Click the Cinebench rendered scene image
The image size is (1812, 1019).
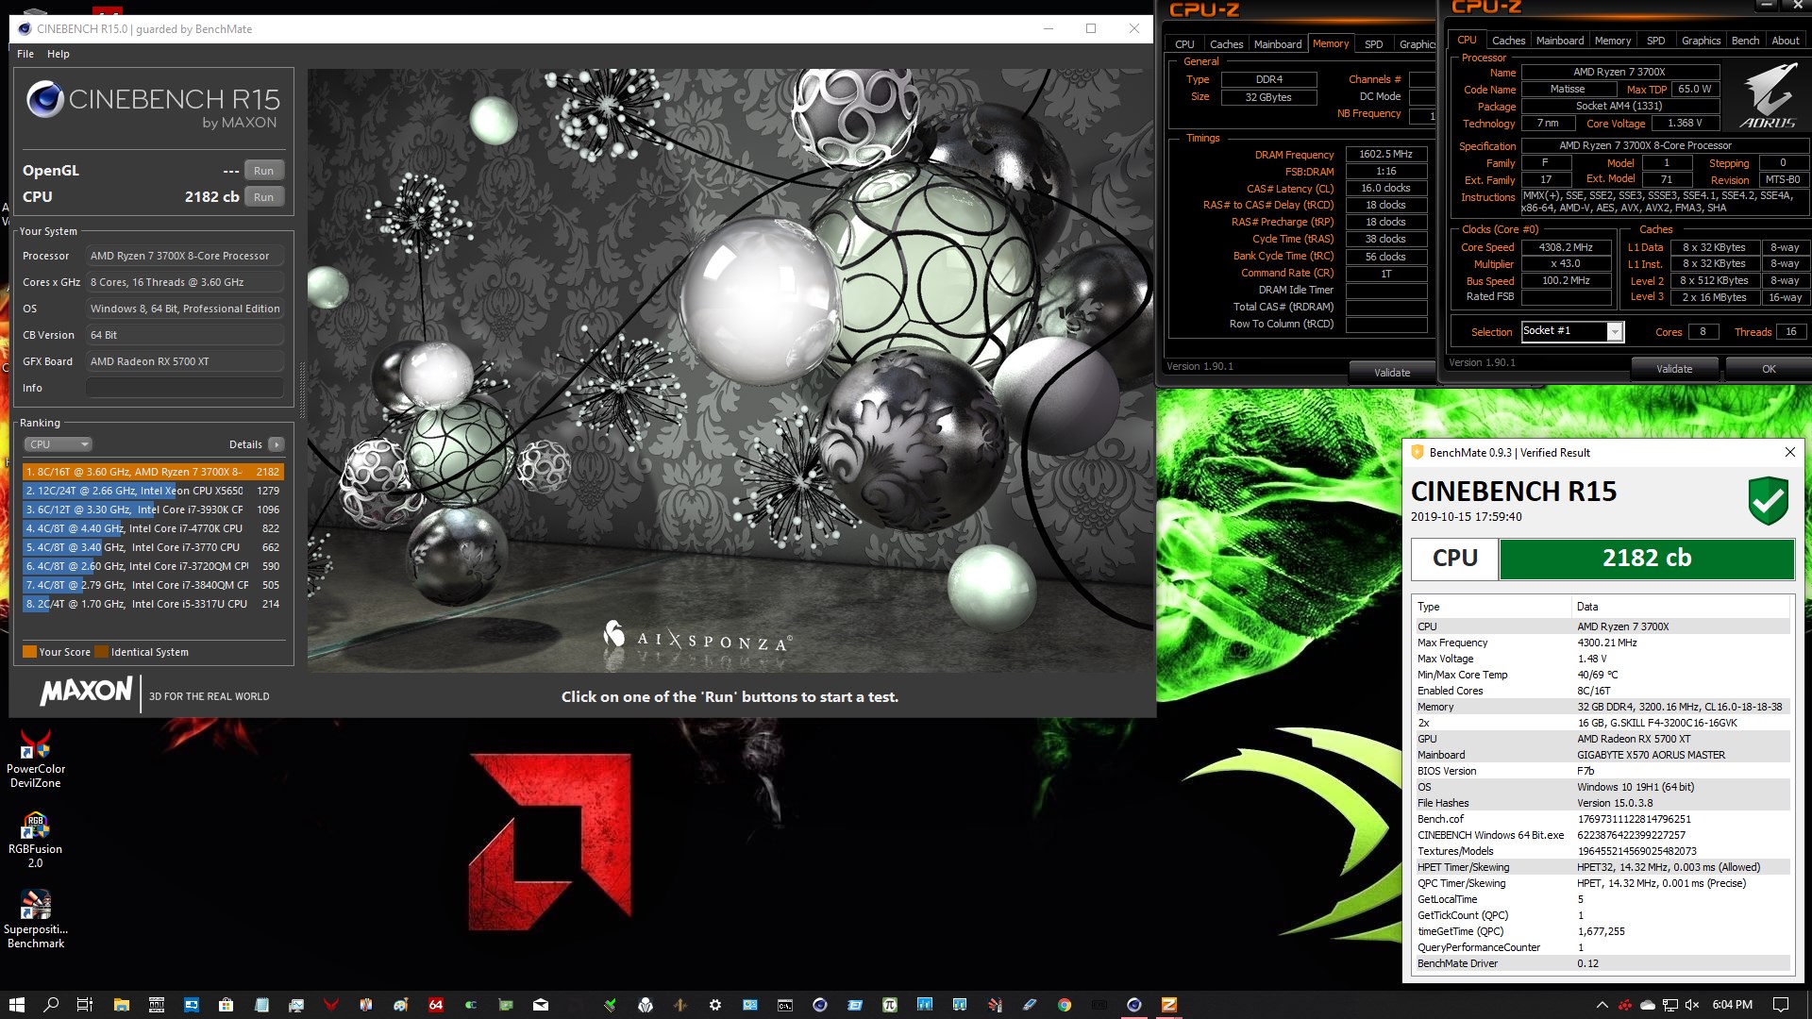point(730,370)
